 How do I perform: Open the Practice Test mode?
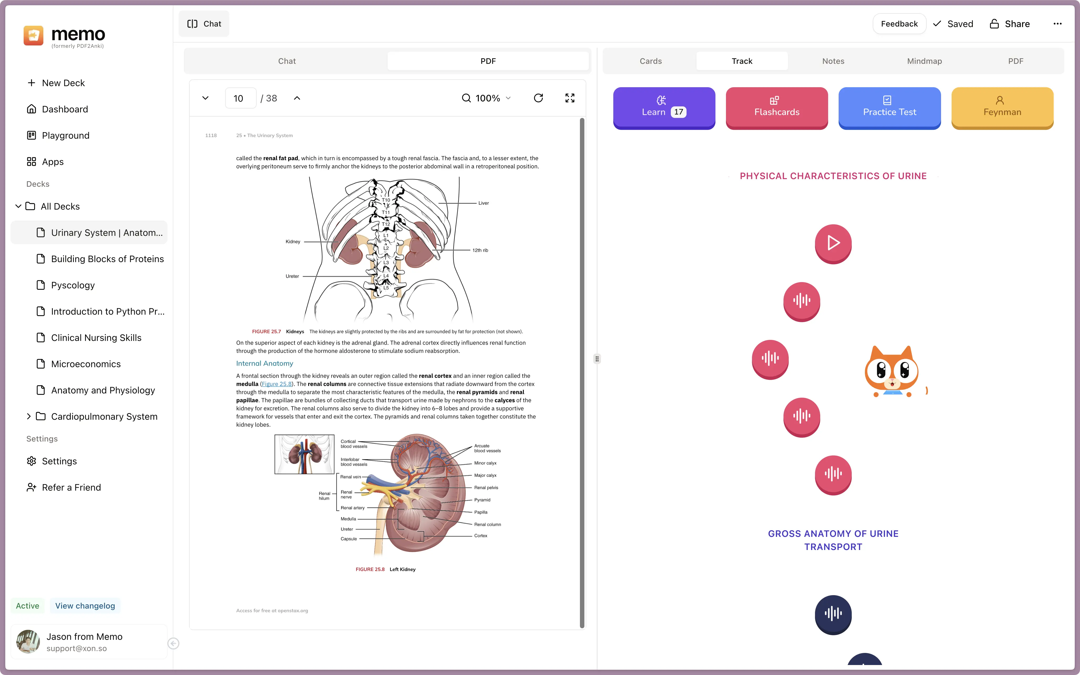[889, 108]
